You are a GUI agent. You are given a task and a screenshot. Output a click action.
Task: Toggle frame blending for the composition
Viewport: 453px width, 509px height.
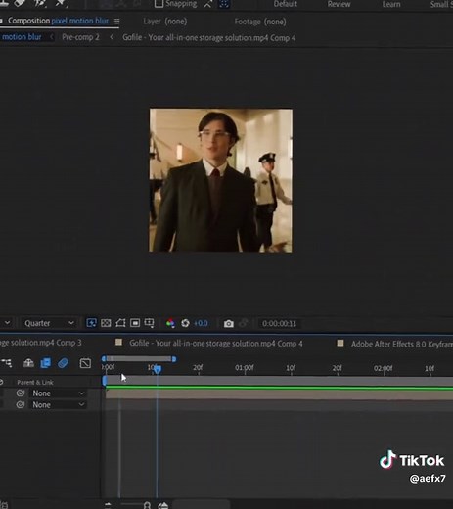46,363
